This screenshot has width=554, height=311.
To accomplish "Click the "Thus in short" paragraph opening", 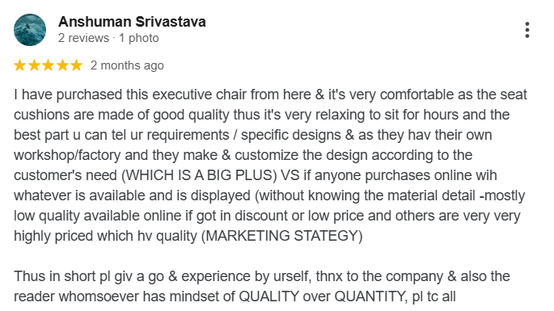I will tap(55, 276).
